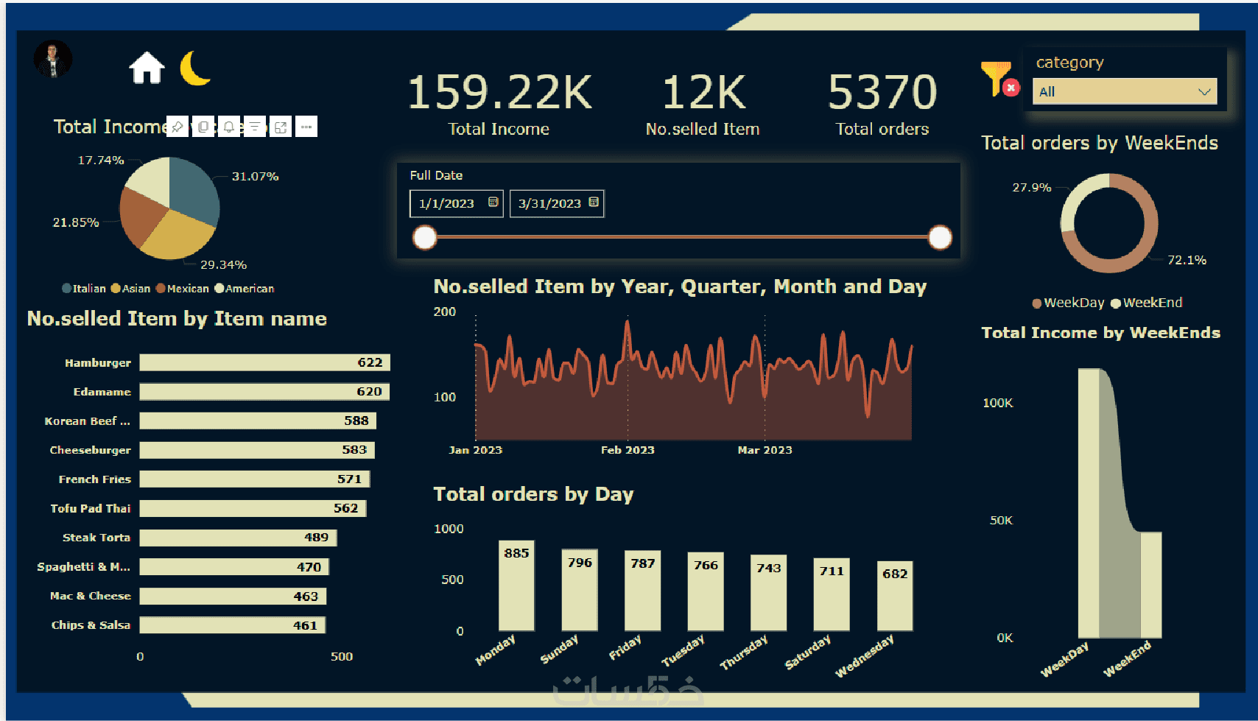The image size is (1258, 721).
Task: Click 'No.selled Item by Item name' title
Action: click(177, 319)
